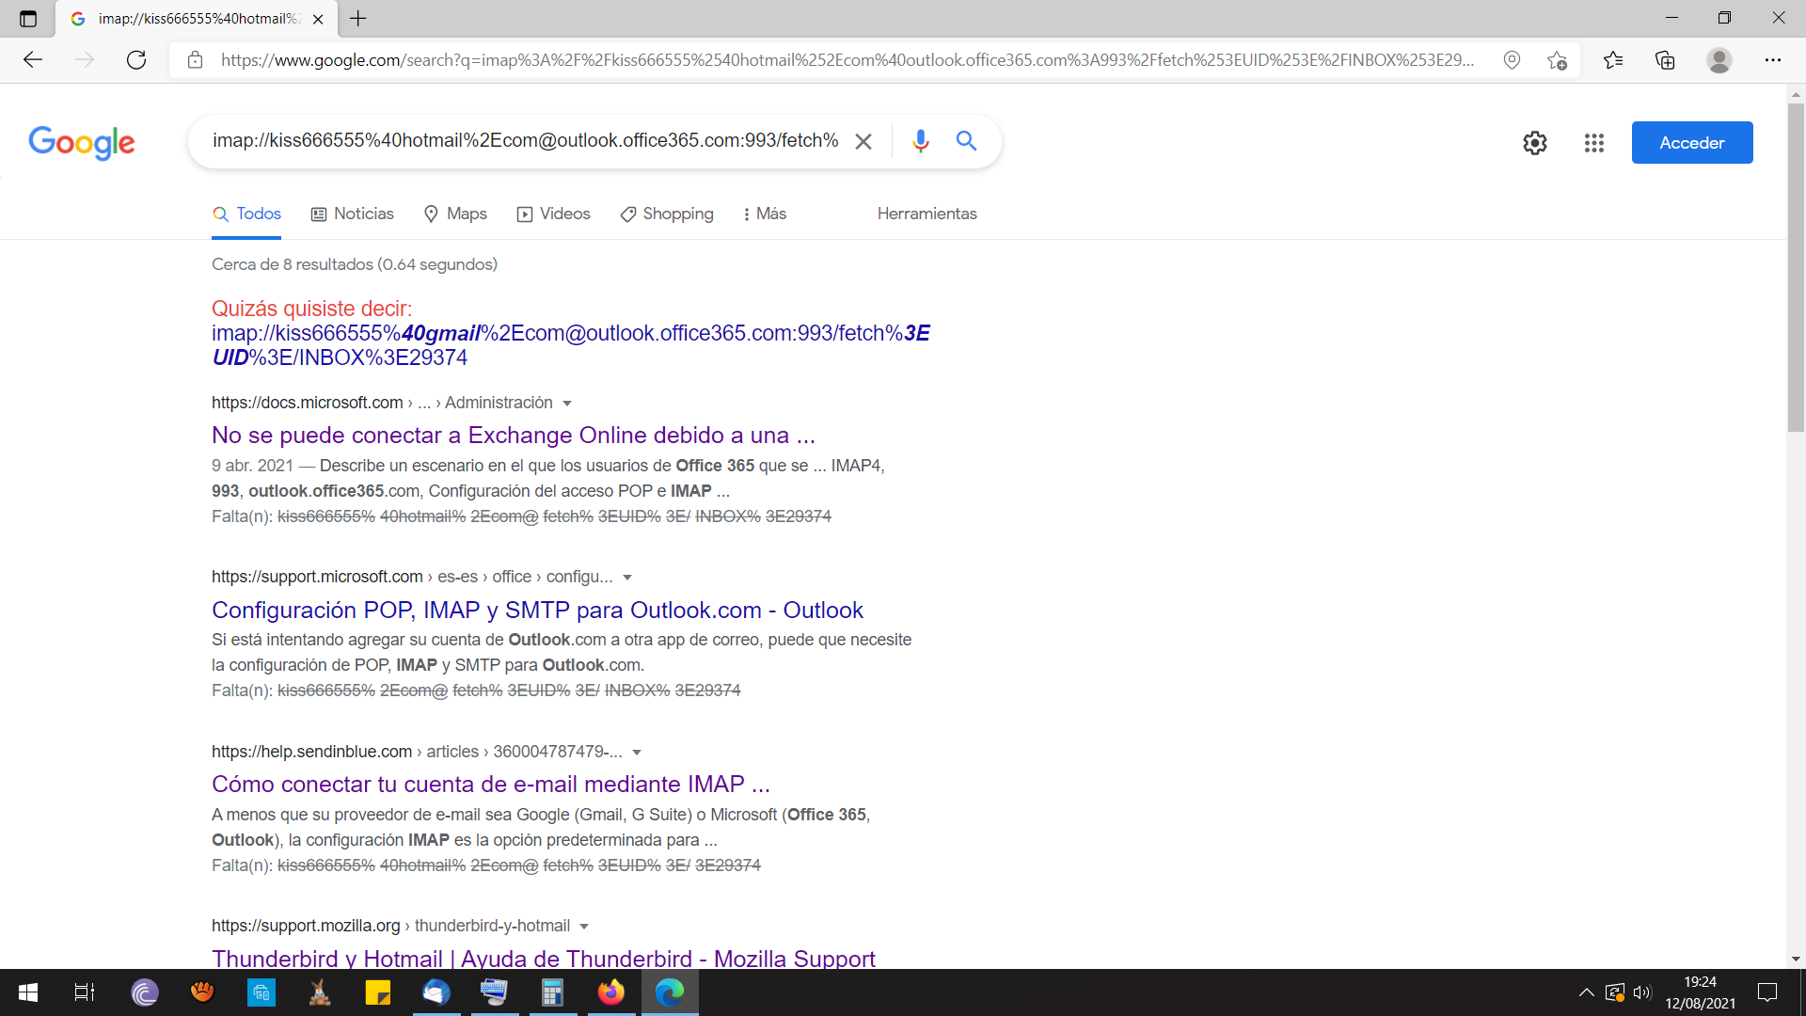Go back using the browser back arrow
This screenshot has height=1016, width=1806.
point(33,60)
